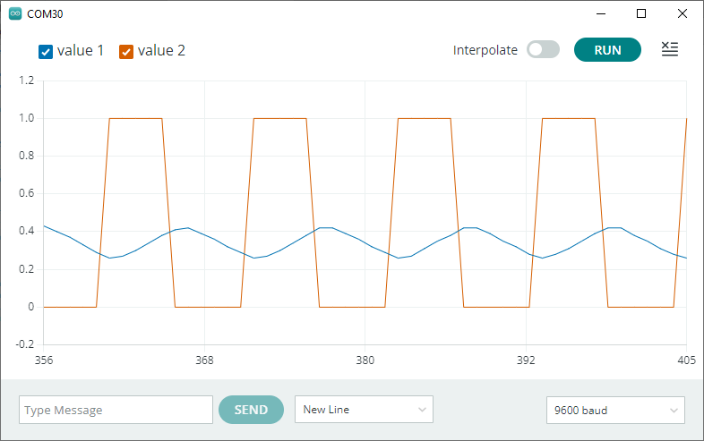Click the COM30 window title text

46,14
